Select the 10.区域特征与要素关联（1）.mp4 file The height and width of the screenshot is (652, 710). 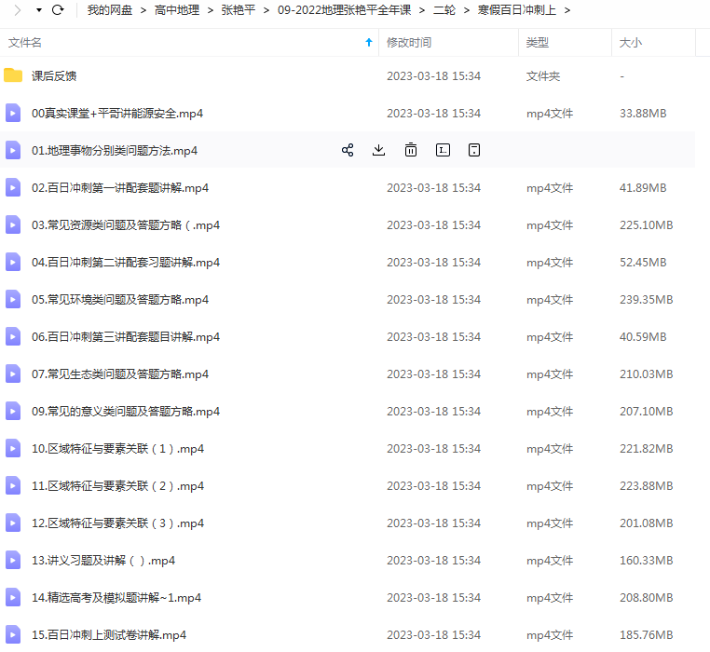pyautogui.click(x=117, y=448)
